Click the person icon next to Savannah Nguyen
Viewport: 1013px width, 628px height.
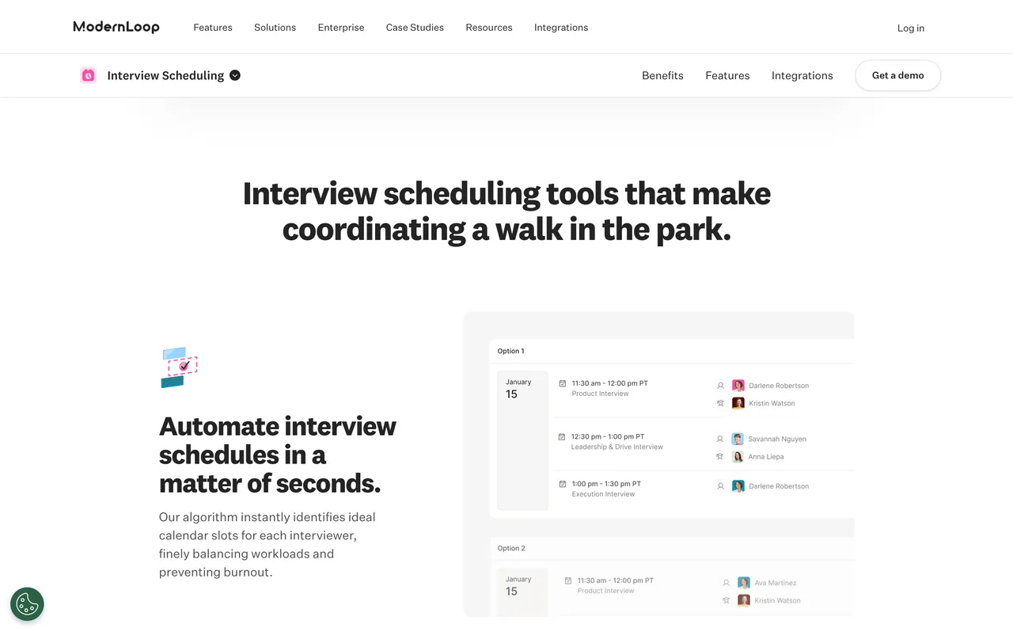click(720, 439)
